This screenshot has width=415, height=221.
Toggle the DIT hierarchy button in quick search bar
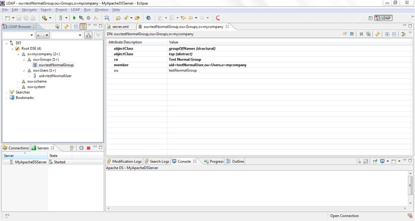coord(88,35)
